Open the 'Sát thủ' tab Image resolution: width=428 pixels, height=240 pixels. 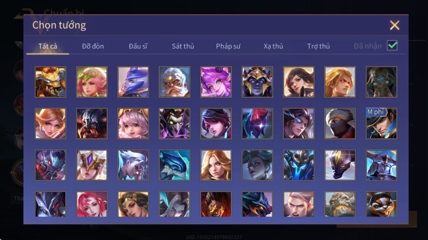click(x=183, y=46)
